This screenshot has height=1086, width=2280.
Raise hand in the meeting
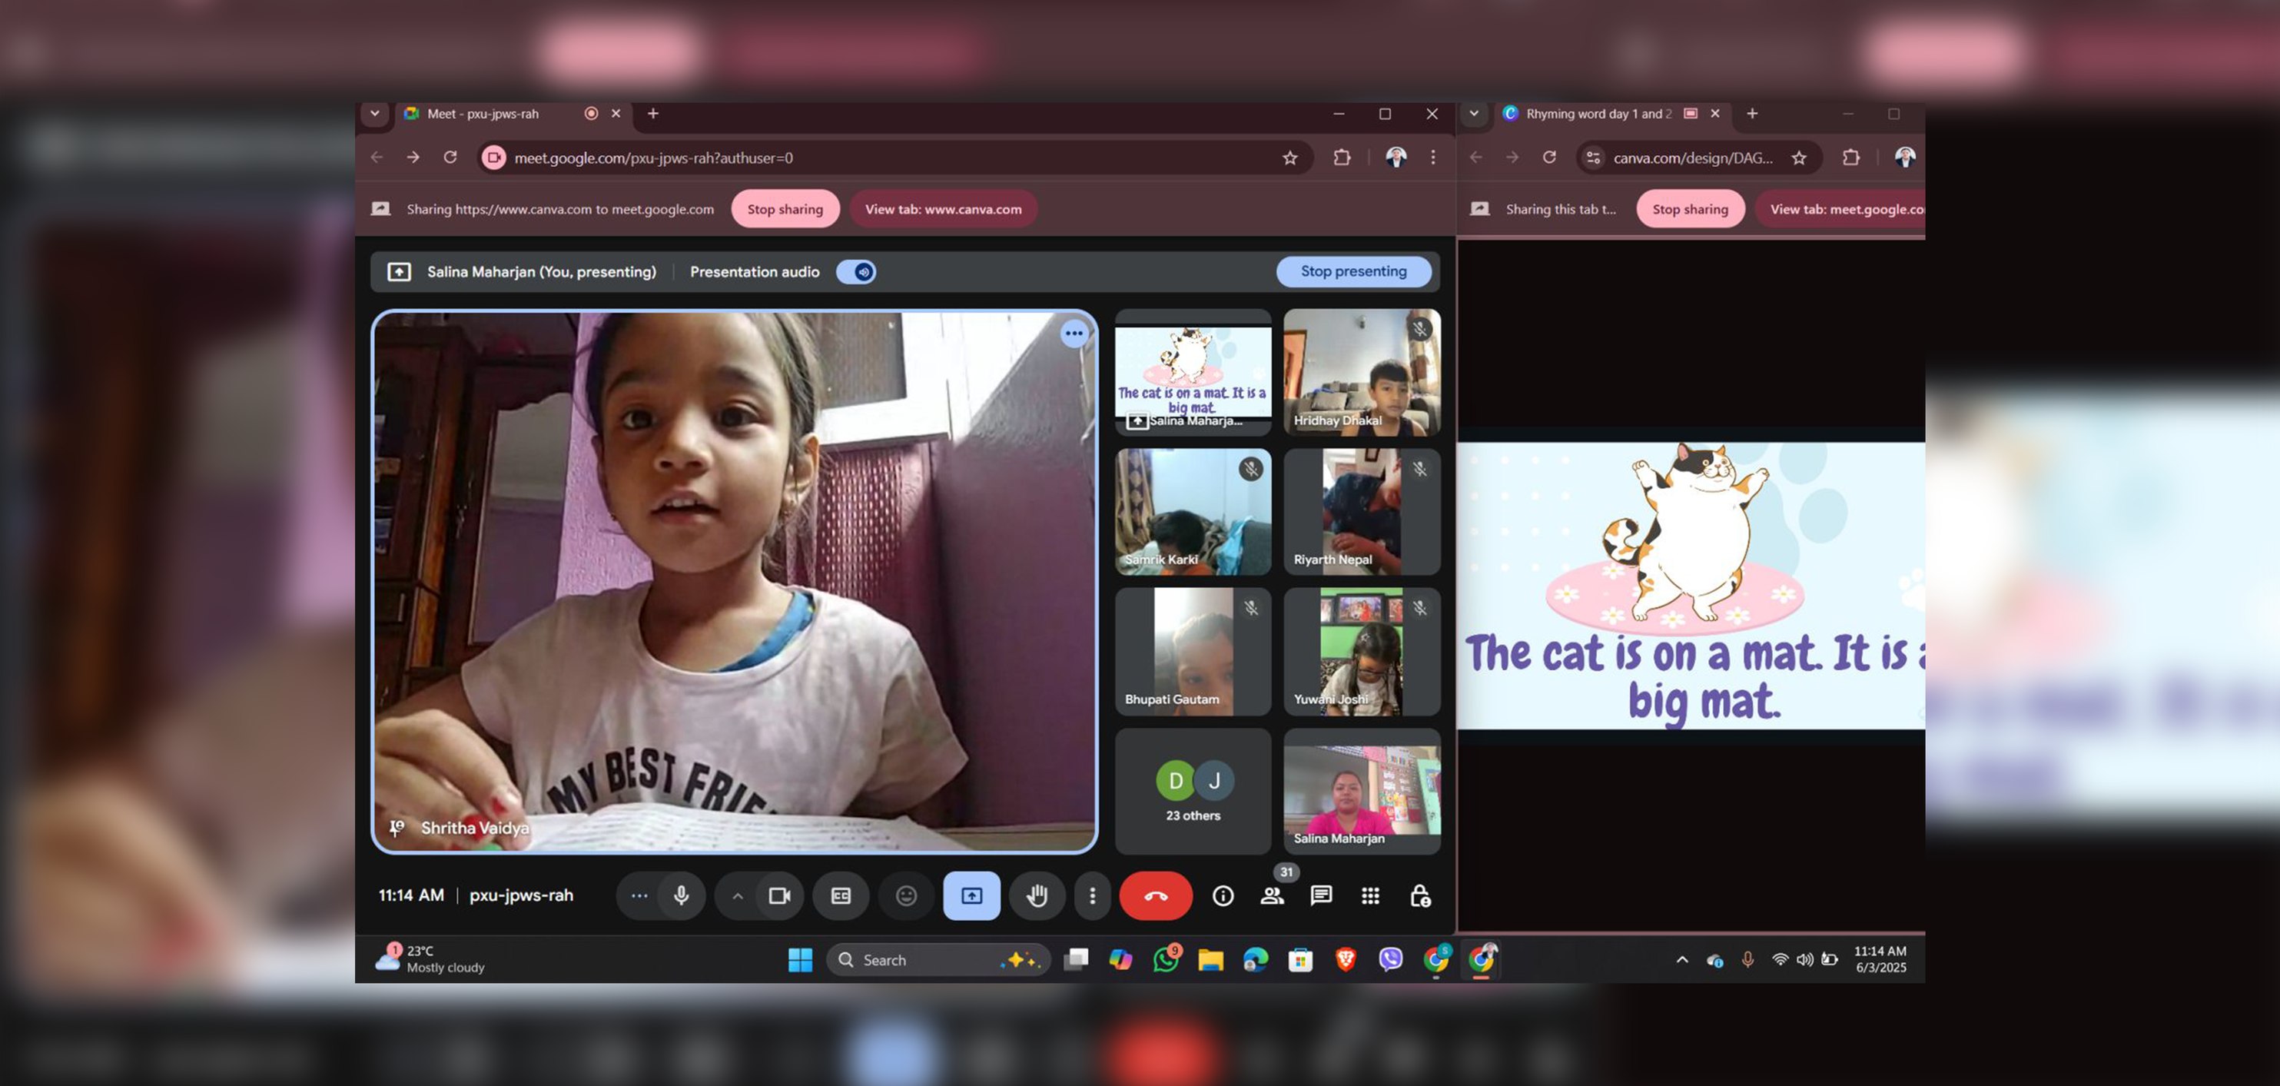click(1037, 895)
